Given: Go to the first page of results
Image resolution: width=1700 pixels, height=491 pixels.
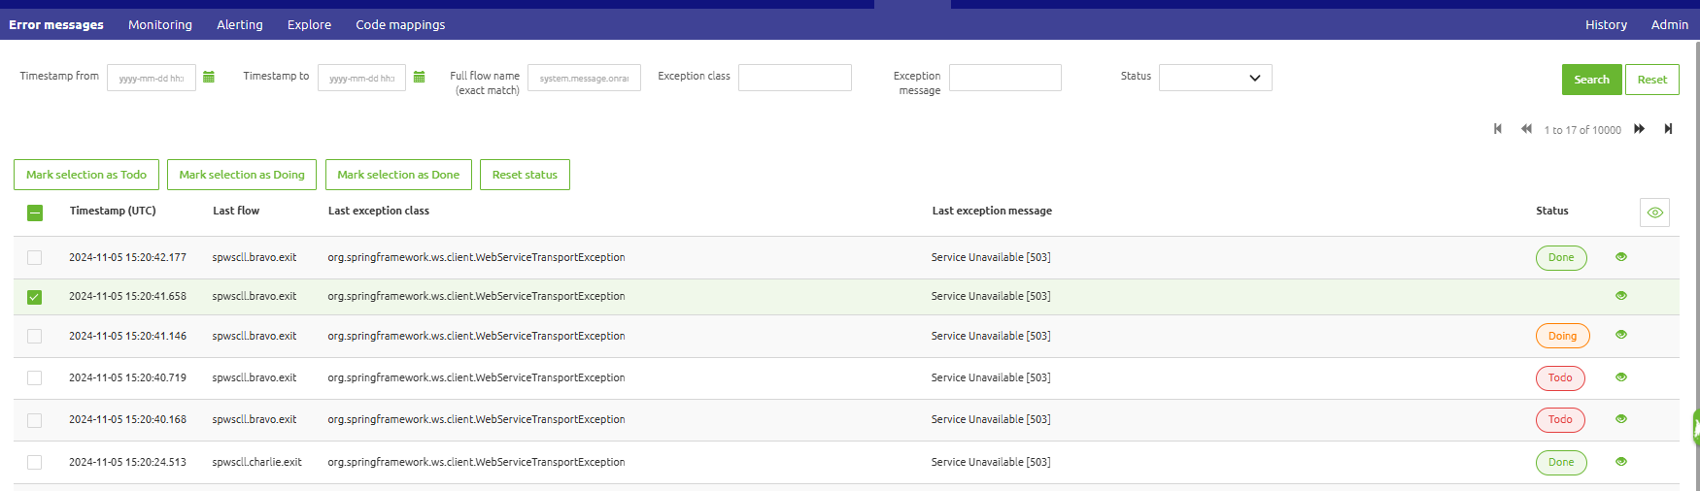Looking at the screenshot, I should (1498, 129).
